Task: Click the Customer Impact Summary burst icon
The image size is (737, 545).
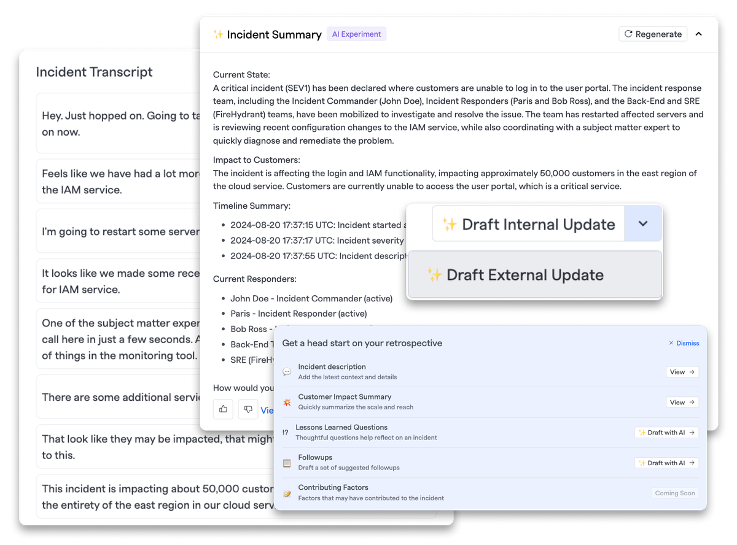Action: 287,402
